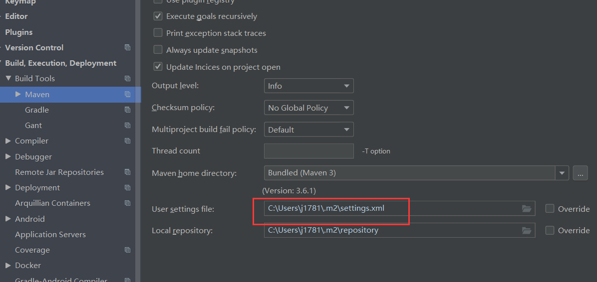The height and width of the screenshot is (282, 597).
Task: Open the Output level dropdown
Action: (x=309, y=86)
